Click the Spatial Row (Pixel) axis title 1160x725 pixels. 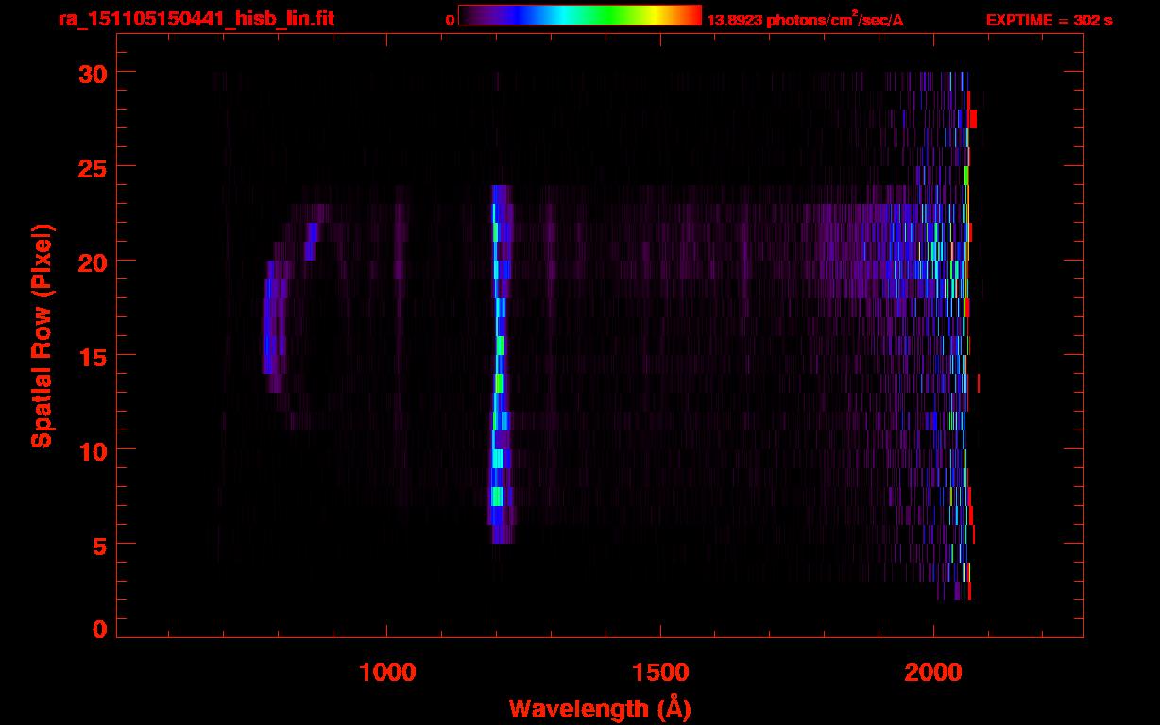click(42, 335)
